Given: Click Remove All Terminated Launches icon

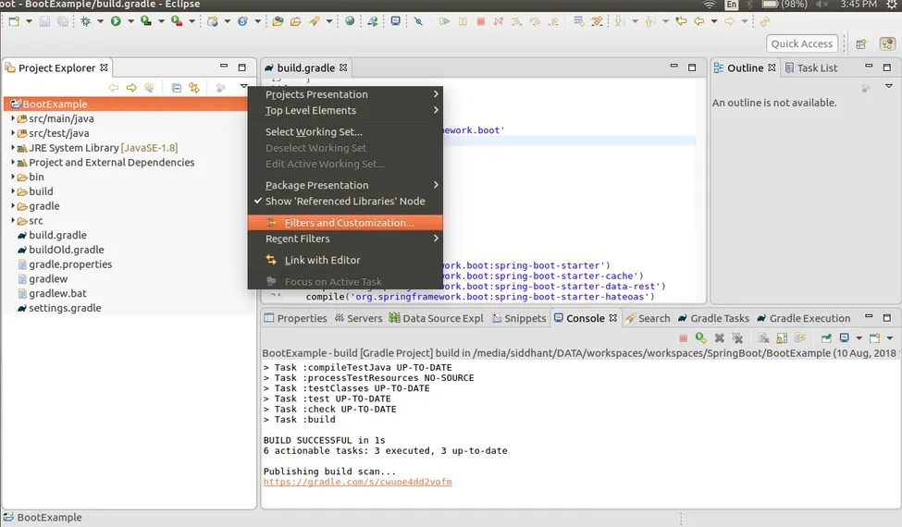Looking at the screenshot, I should tap(737, 337).
